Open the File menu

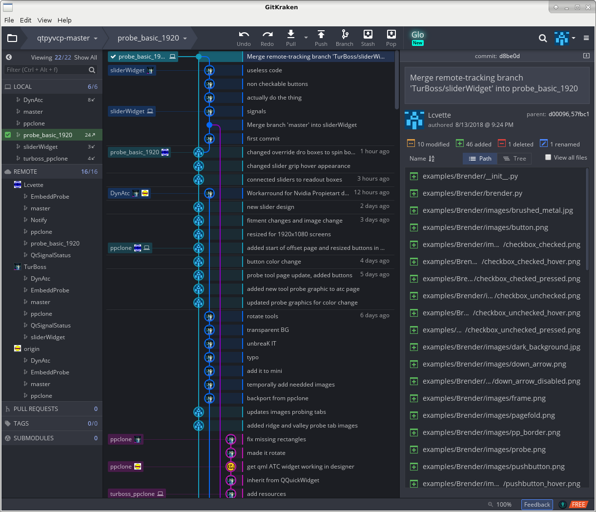point(9,20)
